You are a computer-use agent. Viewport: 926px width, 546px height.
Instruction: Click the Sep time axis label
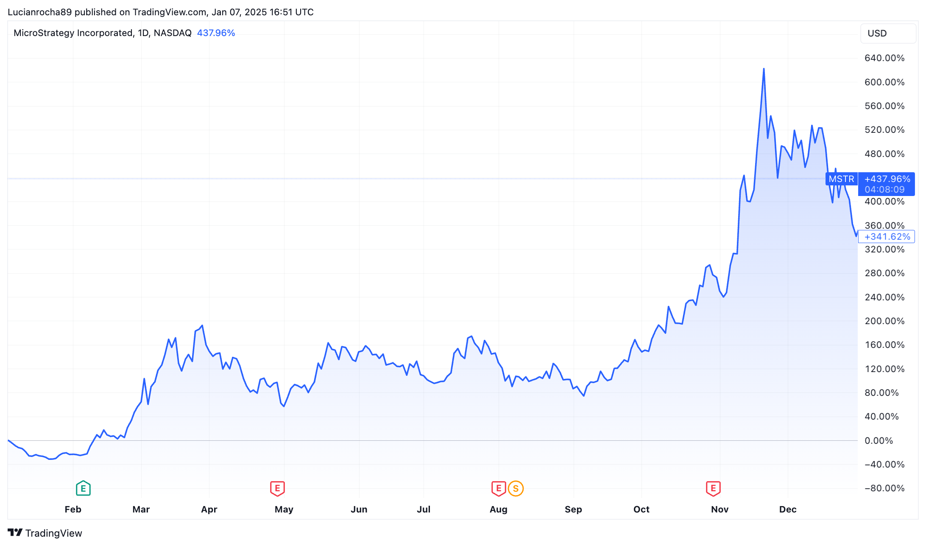pos(573,510)
